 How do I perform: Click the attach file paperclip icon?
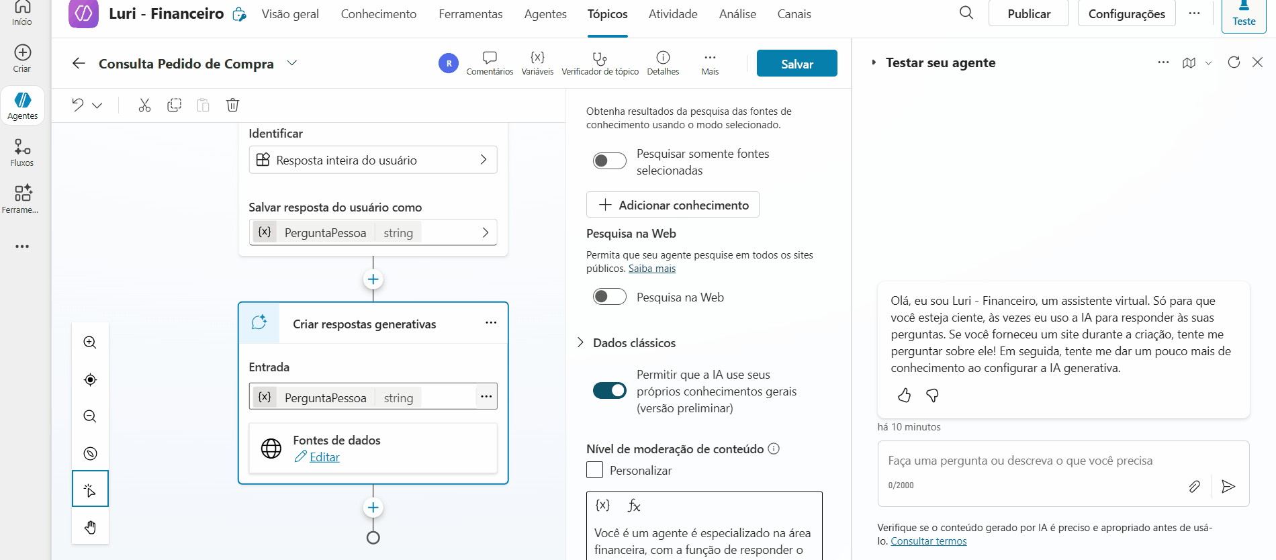tap(1194, 486)
